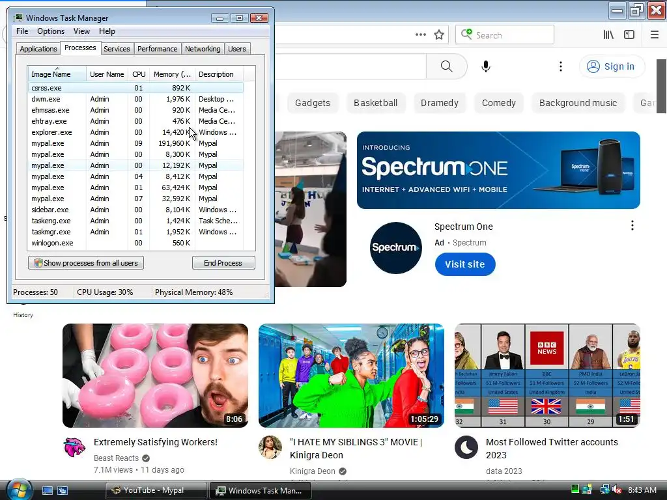Image resolution: width=667 pixels, height=500 pixels.
Task: Select the Gadgets filter chip
Action: click(313, 103)
